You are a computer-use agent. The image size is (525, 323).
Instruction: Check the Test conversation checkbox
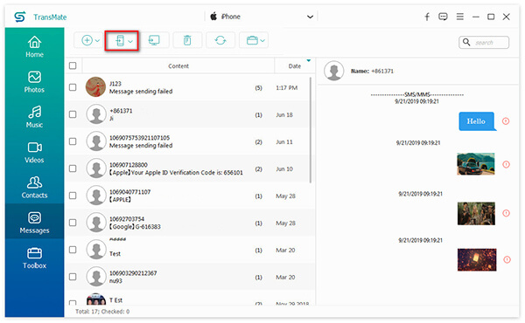tap(73, 250)
